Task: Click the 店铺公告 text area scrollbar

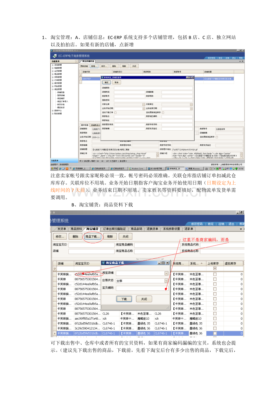Action: (157, 155)
